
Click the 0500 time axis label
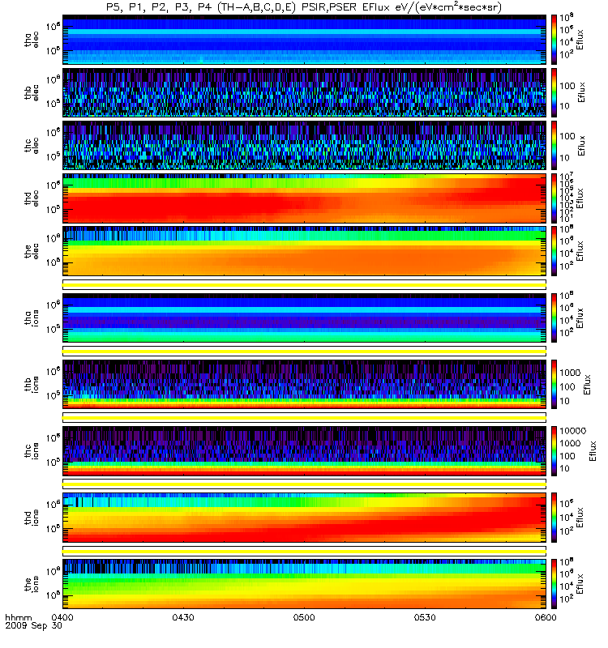pyautogui.click(x=304, y=617)
